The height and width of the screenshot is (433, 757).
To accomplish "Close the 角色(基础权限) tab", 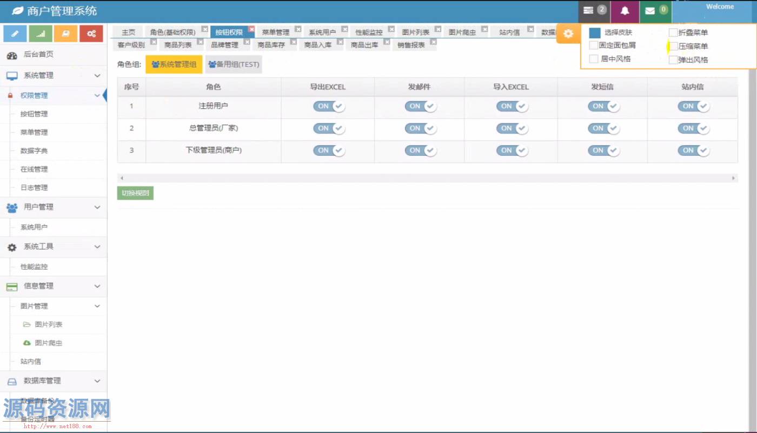I will pyautogui.click(x=205, y=29).
